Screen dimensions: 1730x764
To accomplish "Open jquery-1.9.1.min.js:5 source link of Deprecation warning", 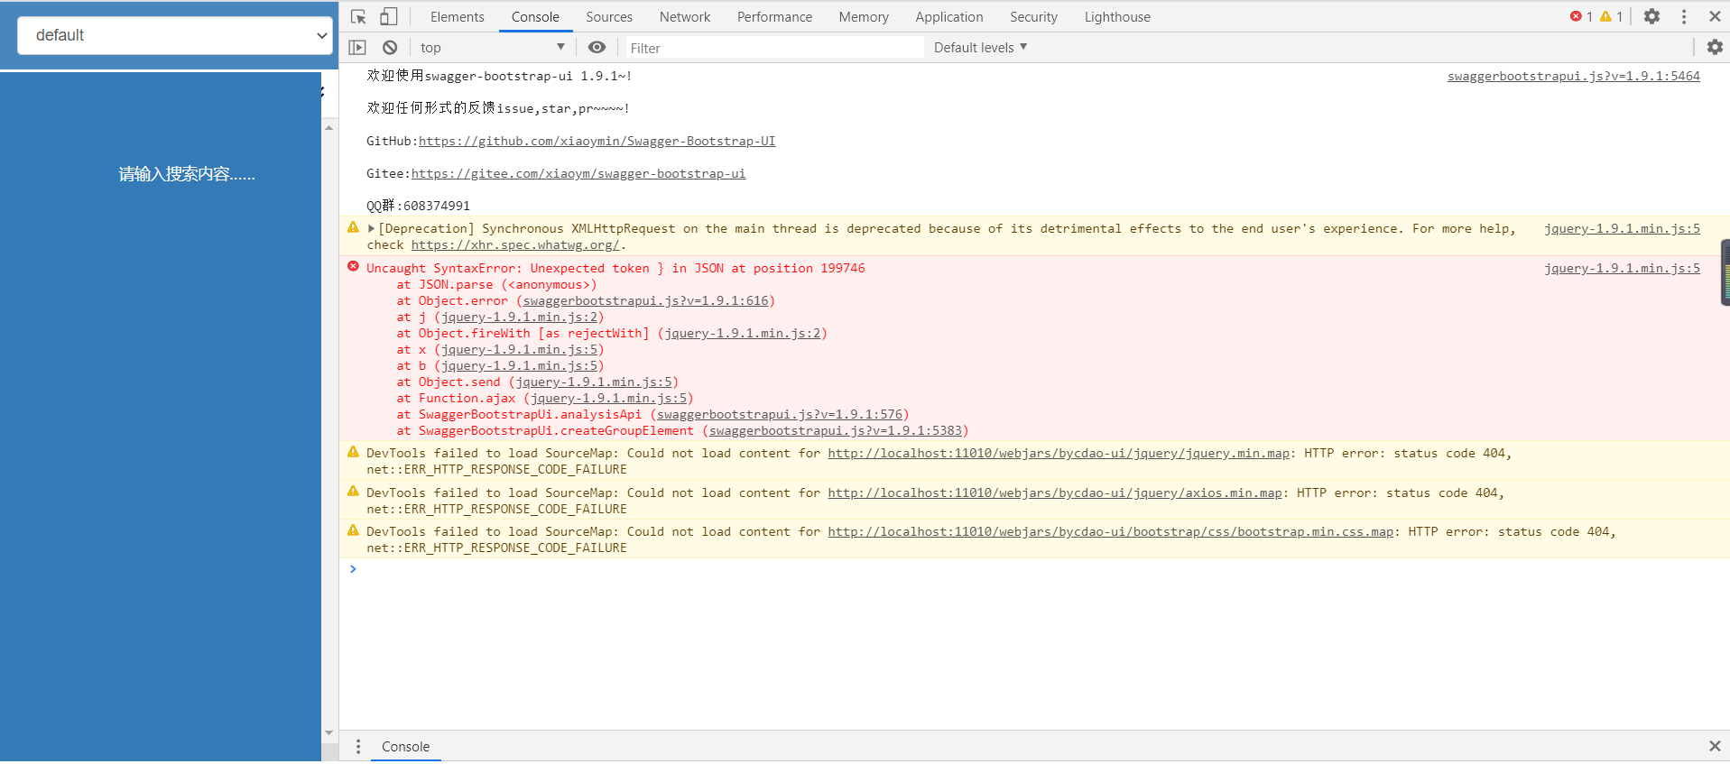I will [x=1622, y=228].
